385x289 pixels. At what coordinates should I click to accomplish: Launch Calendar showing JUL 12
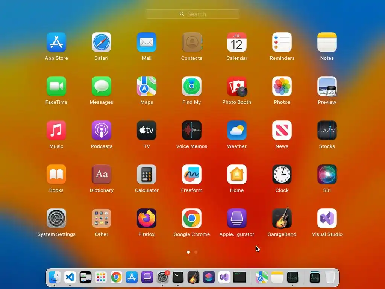(237, 42)
